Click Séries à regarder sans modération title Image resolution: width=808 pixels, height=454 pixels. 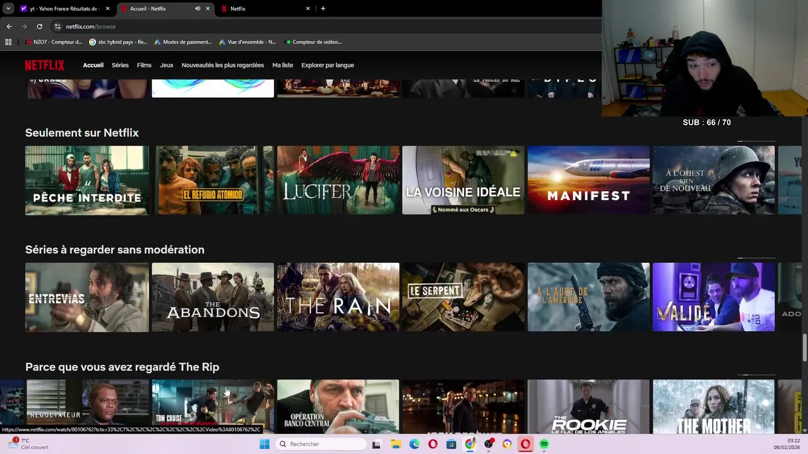(x=115, y=250)
